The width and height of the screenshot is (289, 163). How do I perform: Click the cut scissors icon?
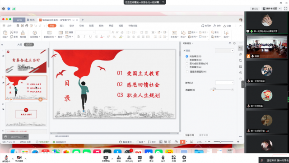click(11, 32)
